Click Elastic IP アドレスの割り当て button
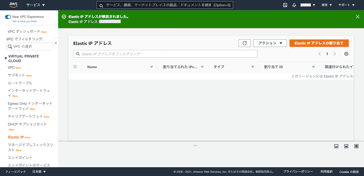Viewport: 364px width, 176px height. click(x=319, y=43)
